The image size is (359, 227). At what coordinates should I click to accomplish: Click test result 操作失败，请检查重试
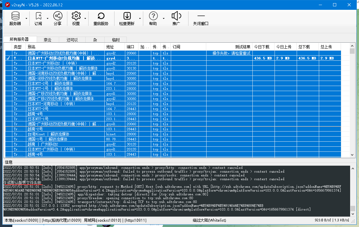click(x=231, y=53)
